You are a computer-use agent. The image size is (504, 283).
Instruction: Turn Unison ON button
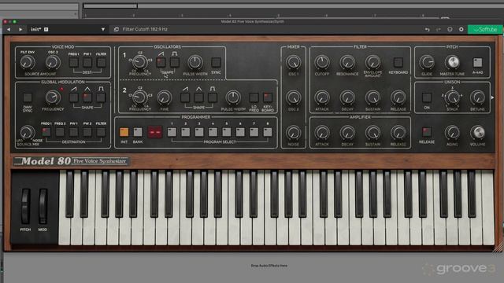pos(427,97)
